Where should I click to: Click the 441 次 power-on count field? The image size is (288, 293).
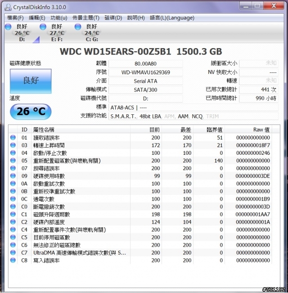tap(259, 90)
